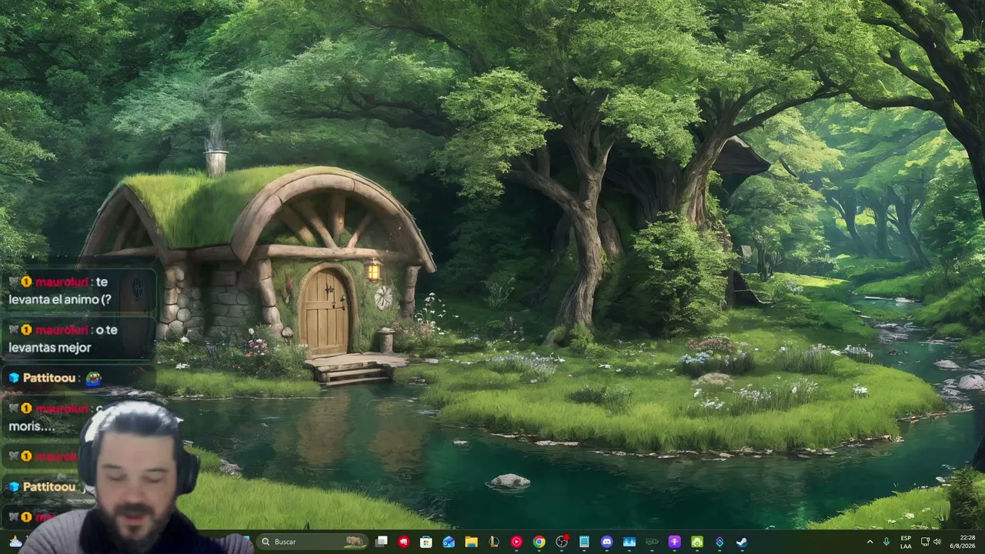Screen dimensions: 985x554
Task: Open the volume speaker tray icon
Action: click(x=937, y=542)
